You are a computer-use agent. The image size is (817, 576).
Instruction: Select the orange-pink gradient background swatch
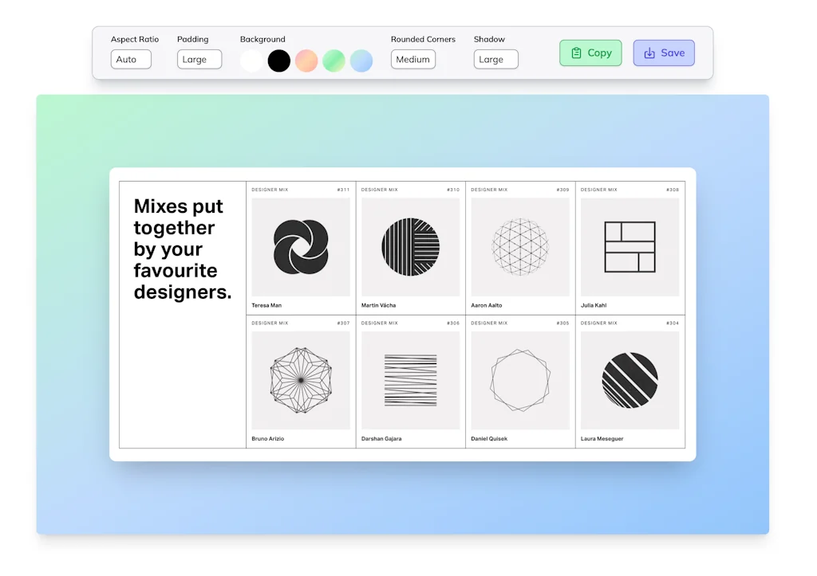pos(306,61)
